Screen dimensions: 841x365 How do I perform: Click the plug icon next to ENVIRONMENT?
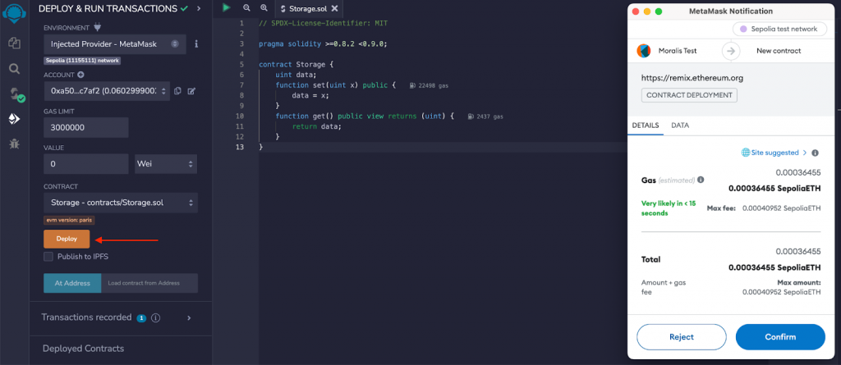pyautogui.click(x=97, y=27)
